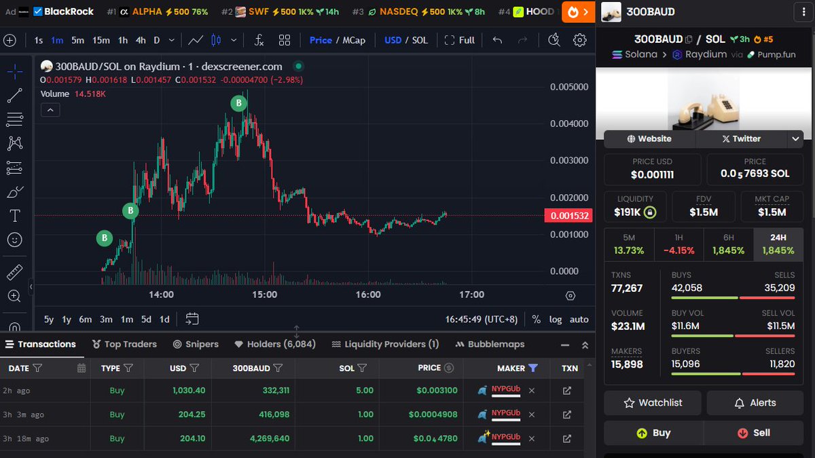Screen dimensions: 815x458
Task: Select the brush drawing tool
Action: pos(14,192)
